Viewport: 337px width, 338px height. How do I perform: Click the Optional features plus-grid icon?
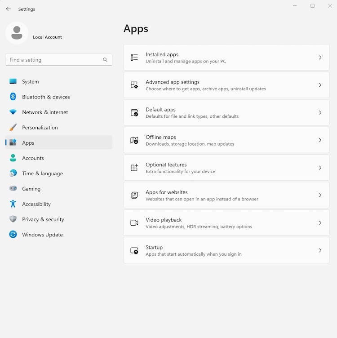134,168
